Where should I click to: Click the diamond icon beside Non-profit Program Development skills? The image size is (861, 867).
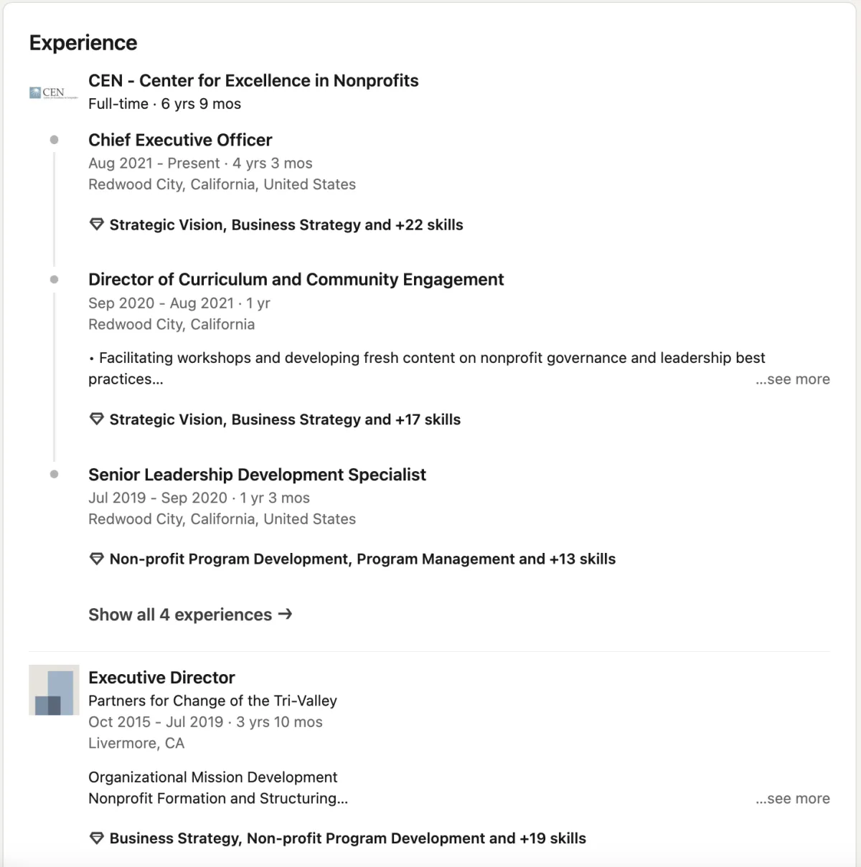[97, 559]
